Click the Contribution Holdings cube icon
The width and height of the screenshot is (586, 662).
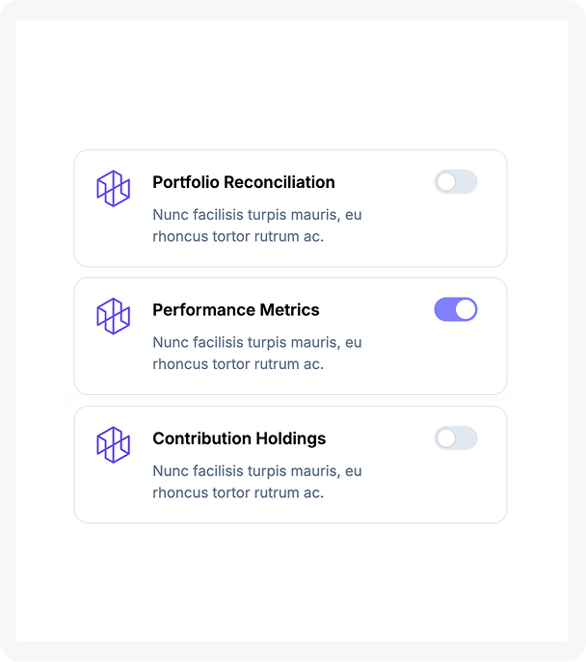click(113, 444)
